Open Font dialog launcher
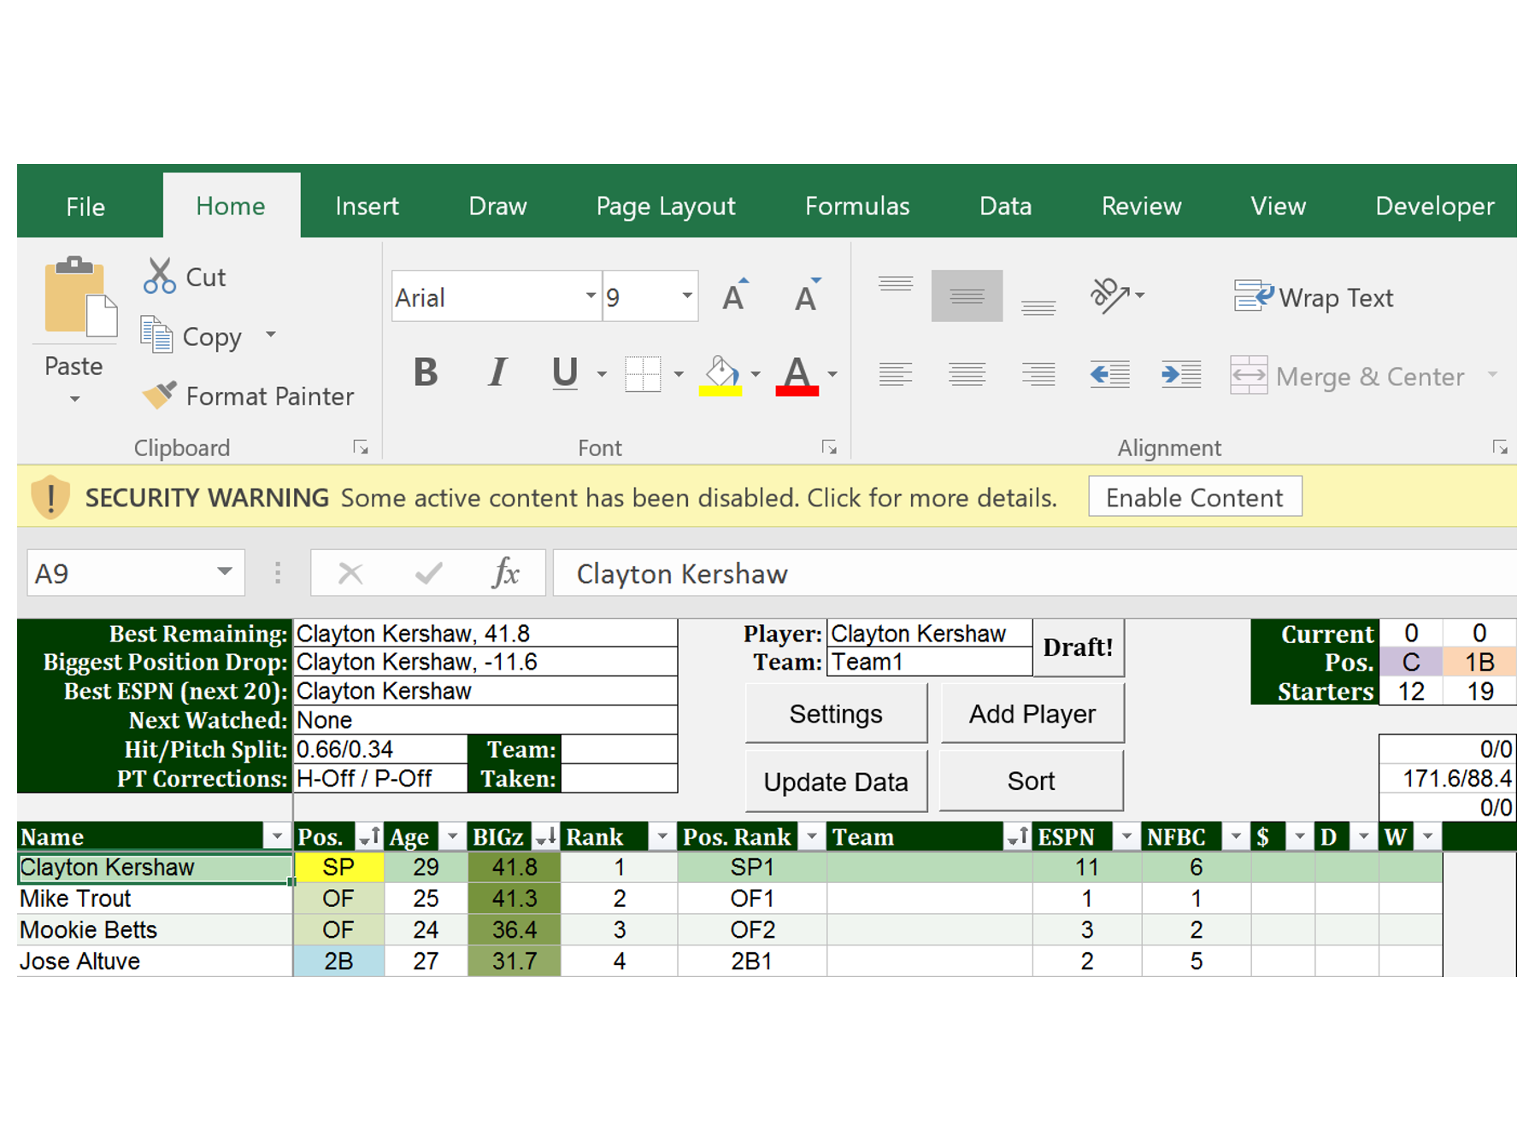This screenshot has height=1141, width=1535. (829, 447)
